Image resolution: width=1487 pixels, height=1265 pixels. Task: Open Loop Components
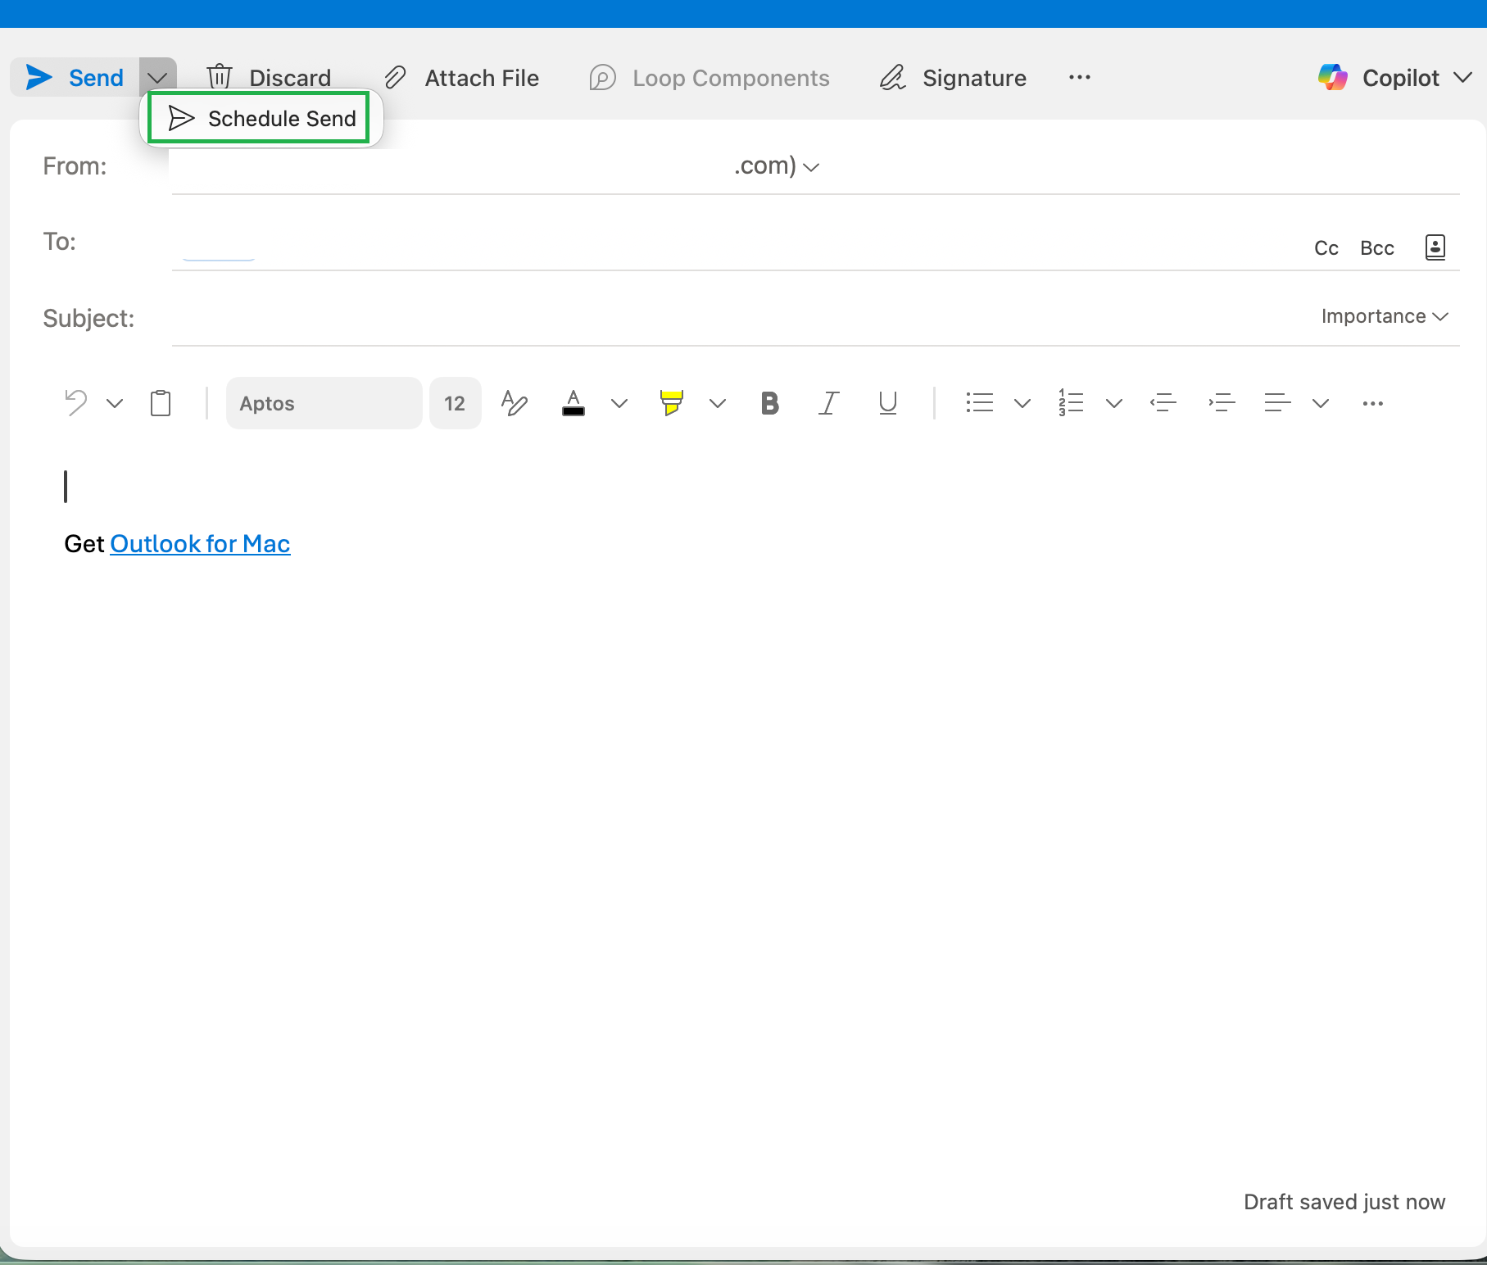tap(709, 78)
